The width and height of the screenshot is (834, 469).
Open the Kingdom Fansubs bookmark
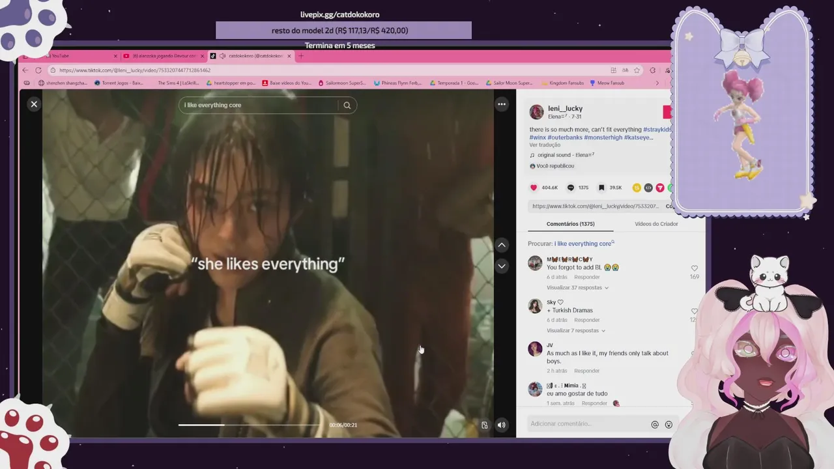pyautogui.click(x=563, y=83)
